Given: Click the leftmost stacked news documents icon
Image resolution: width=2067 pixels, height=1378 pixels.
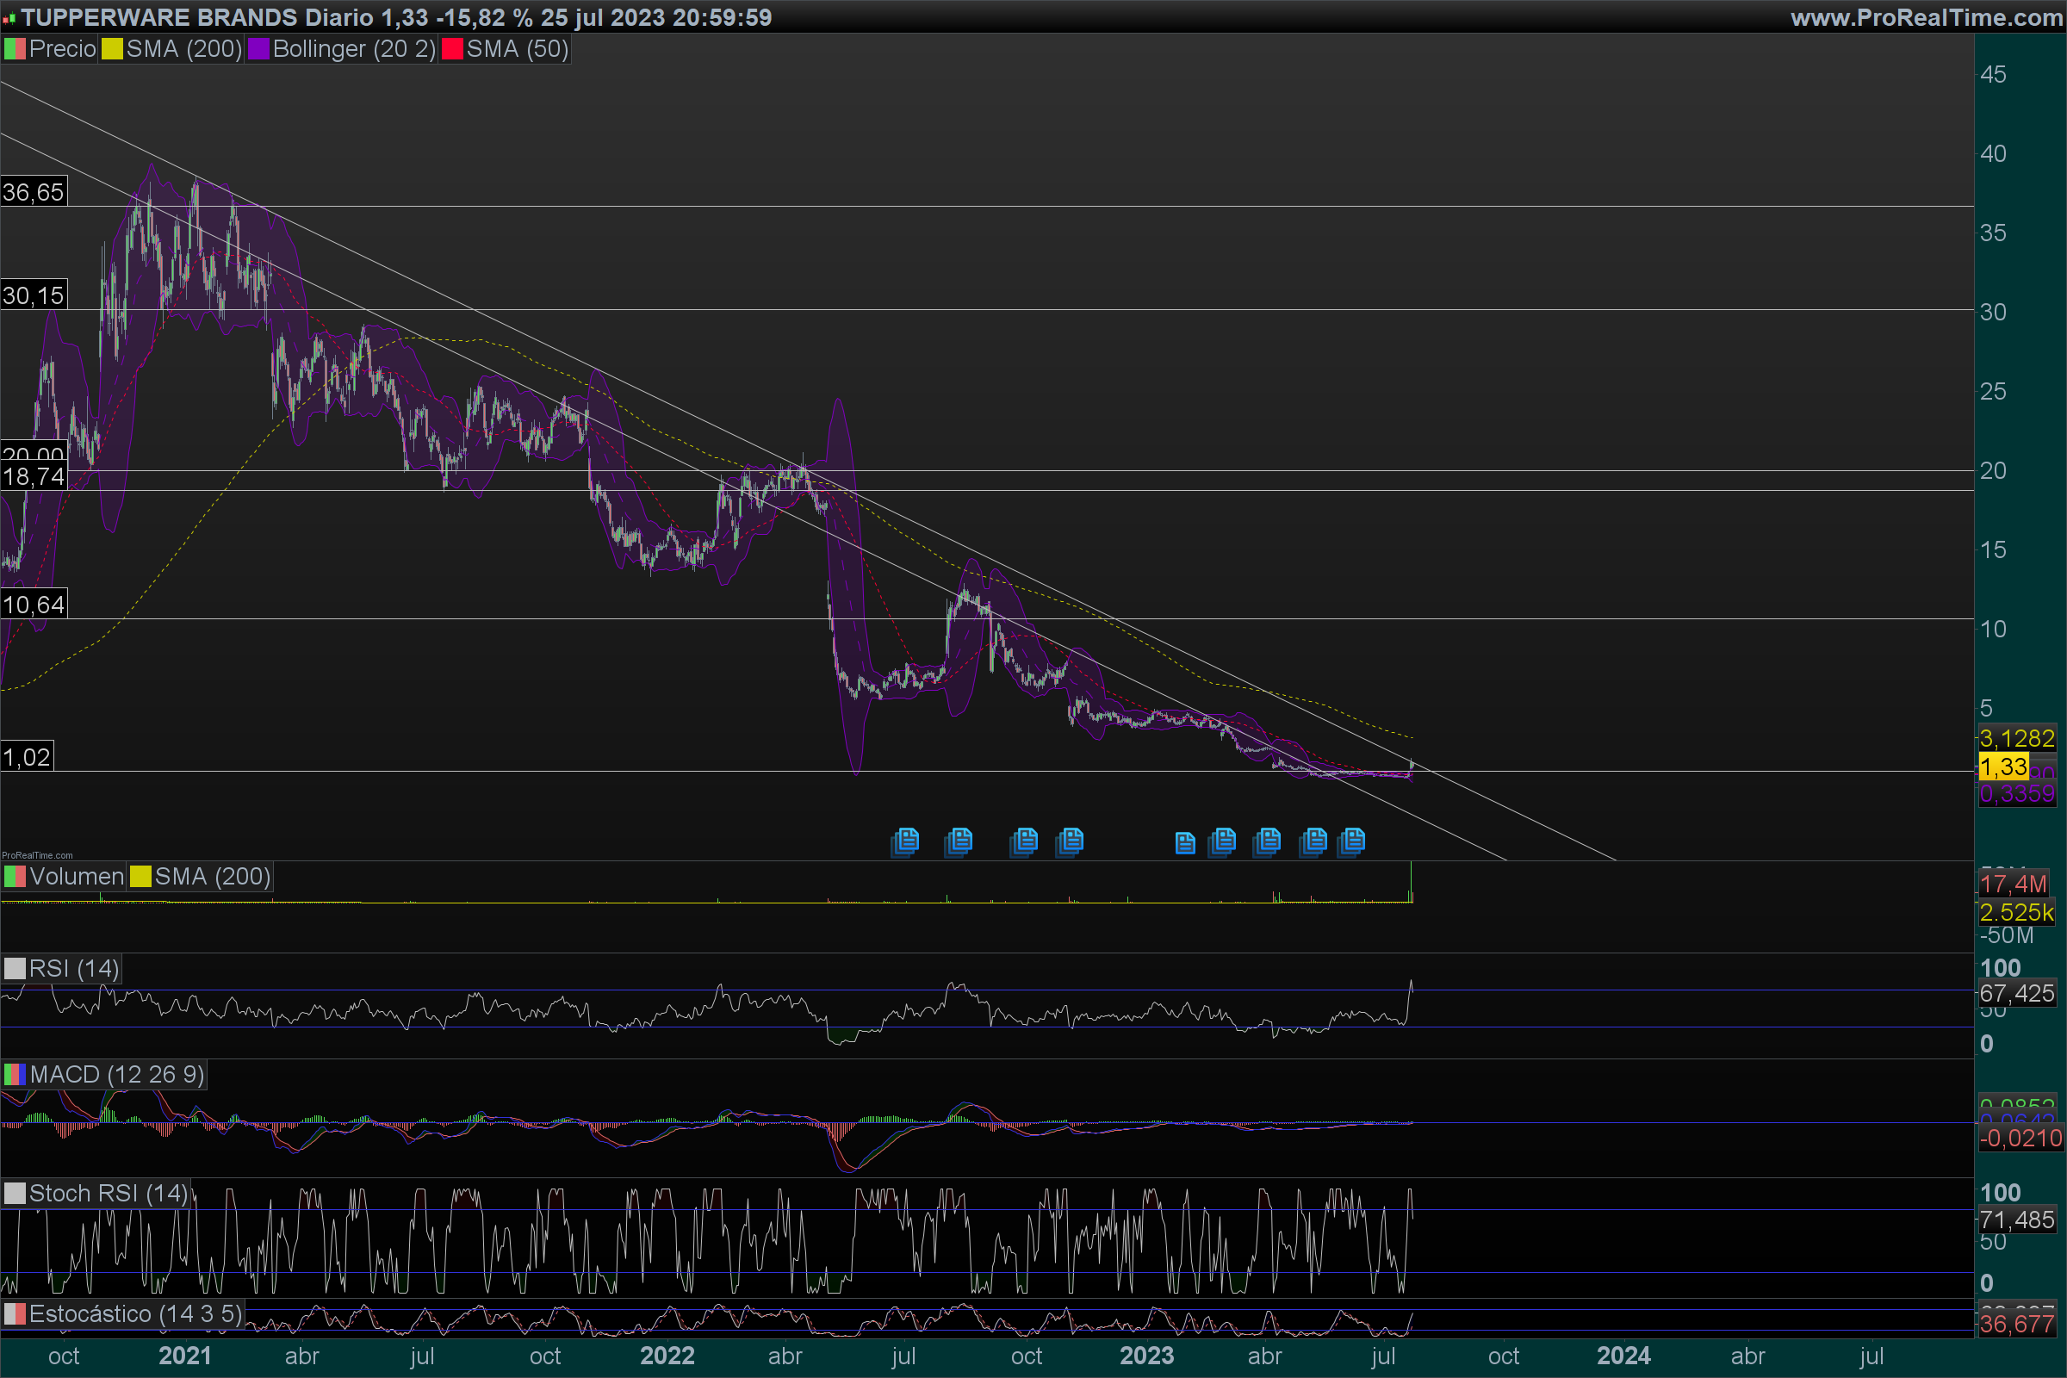Looking at the screenshot, I should 905,842.
